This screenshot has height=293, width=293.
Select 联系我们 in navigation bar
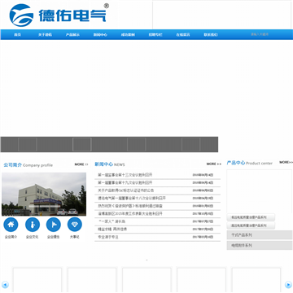(211, 35)
